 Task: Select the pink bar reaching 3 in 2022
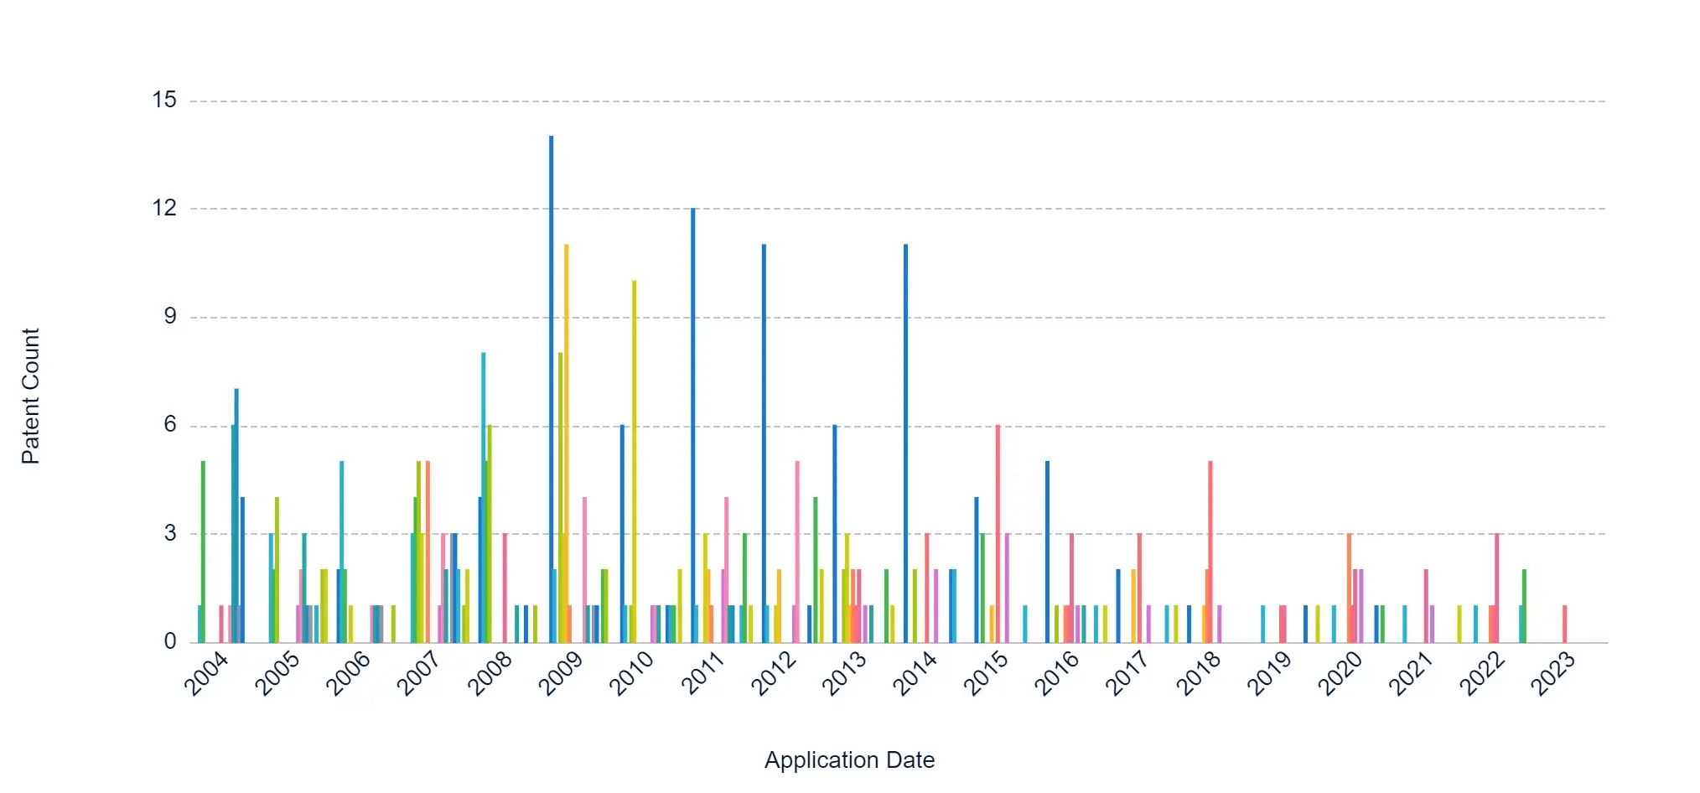(x=1497, y=588)
